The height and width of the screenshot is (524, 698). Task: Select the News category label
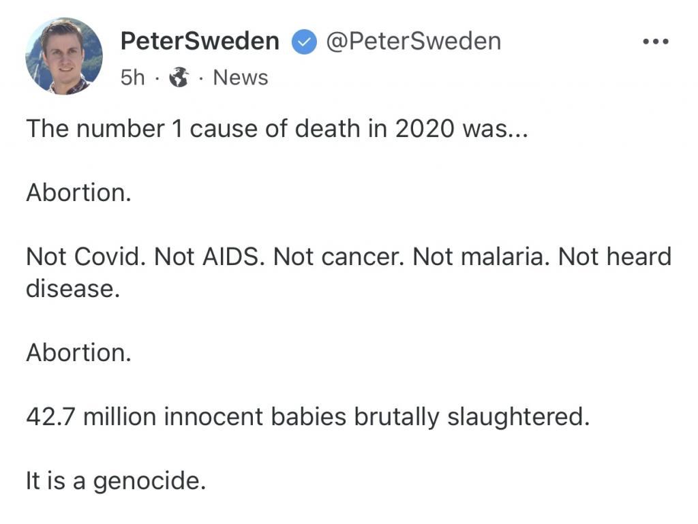(241, 78)
